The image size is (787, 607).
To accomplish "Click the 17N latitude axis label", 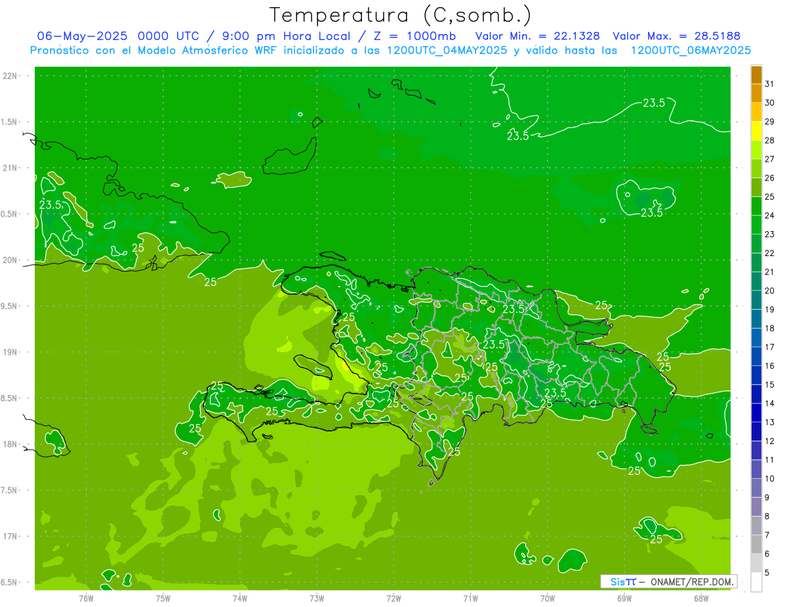I will coord(10,537).
